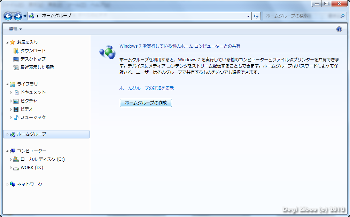Viewport: 350px width, 217px height.
Task: Open the ビデオ library
Action: (27, 109)
